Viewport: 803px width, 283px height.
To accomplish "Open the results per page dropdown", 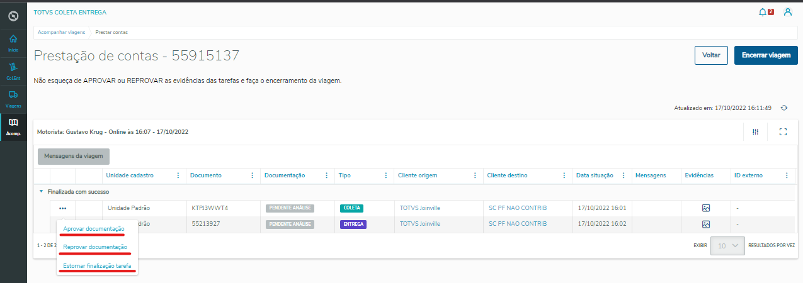I will tap(727, 245).
